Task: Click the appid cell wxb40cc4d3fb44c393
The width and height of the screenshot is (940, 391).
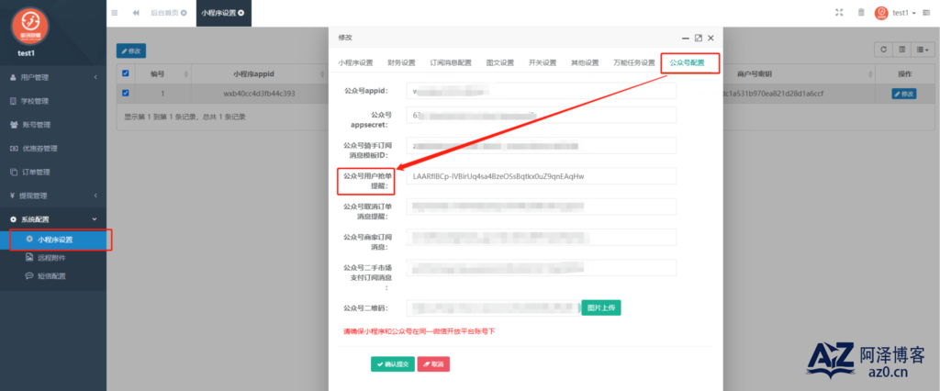Action: (x=258, y=94)
